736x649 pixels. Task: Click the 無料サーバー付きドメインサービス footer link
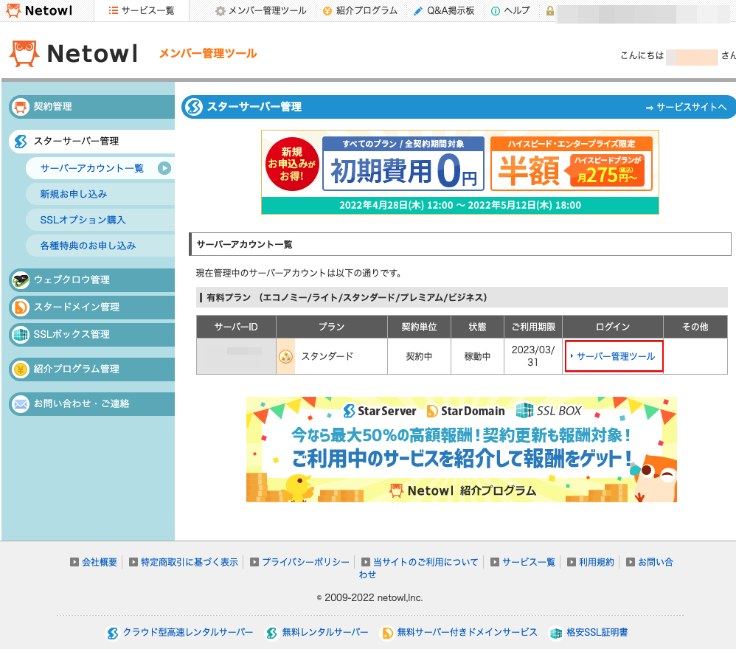pos(467,633)
